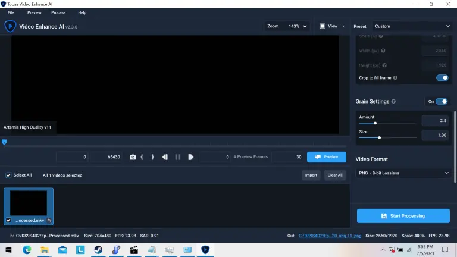Open the notification center icon
The image size is (457, 257).
tap(445, 250)
